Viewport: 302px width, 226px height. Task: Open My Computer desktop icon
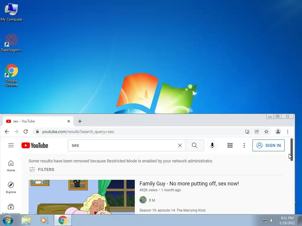[12, 12]
